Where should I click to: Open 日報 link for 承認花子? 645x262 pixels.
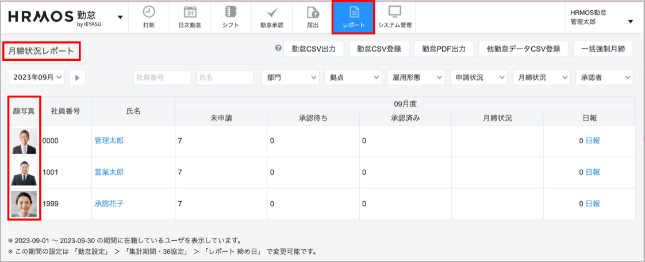tap(592, 204)
